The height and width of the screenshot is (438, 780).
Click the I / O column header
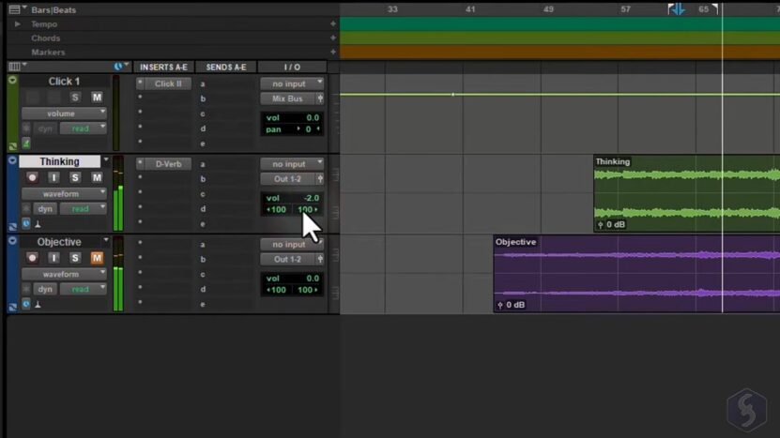(x=292, y=68)
